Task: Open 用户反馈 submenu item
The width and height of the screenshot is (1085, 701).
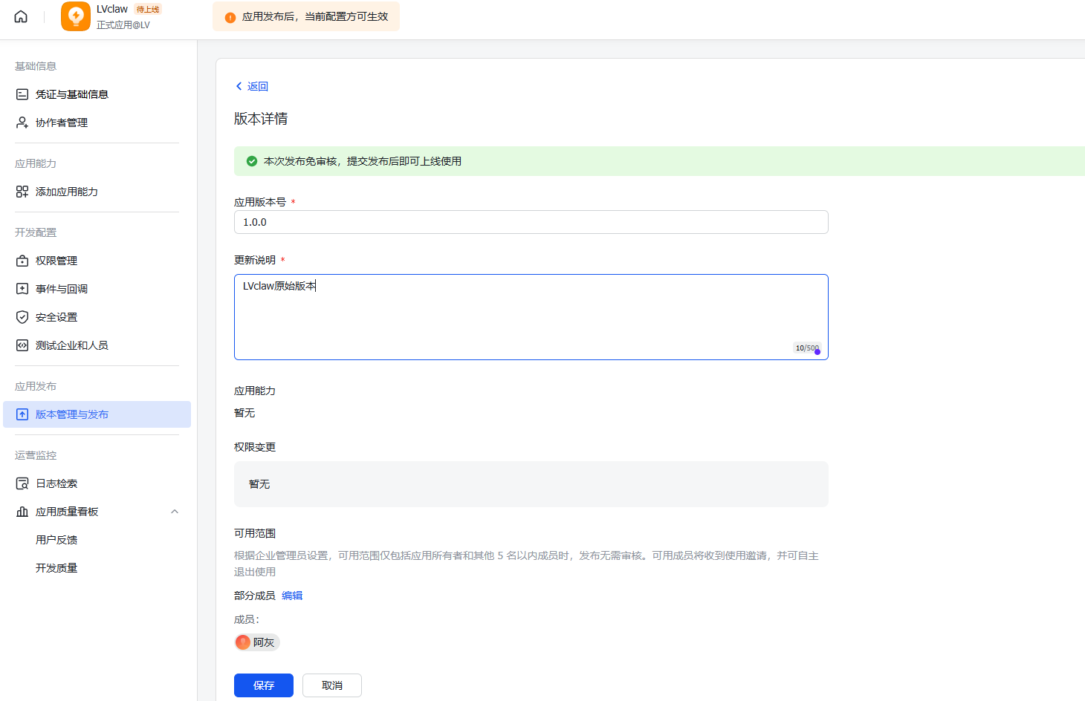Action: (56, 540)
